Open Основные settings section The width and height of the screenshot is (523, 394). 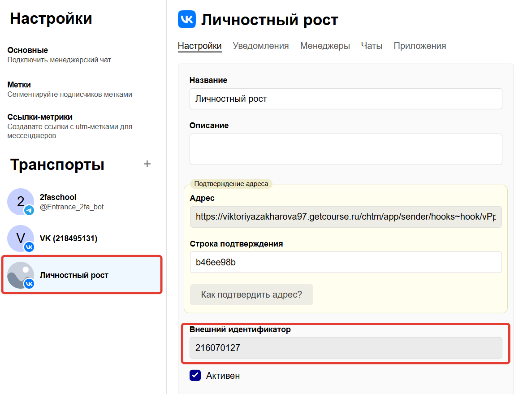pos(59,55)
